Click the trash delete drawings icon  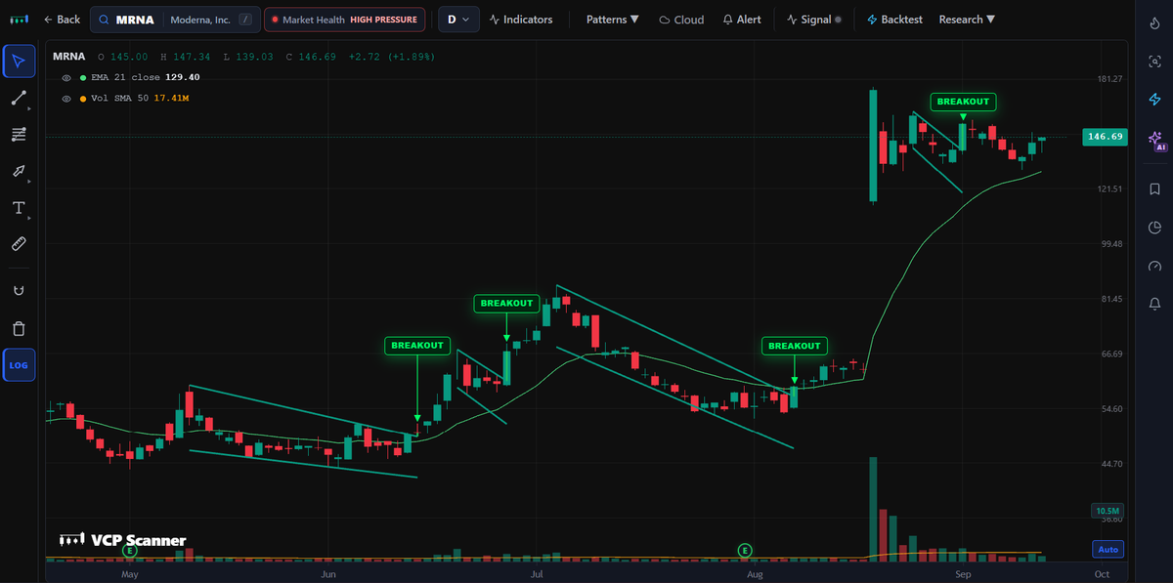(x=19, y=329)
